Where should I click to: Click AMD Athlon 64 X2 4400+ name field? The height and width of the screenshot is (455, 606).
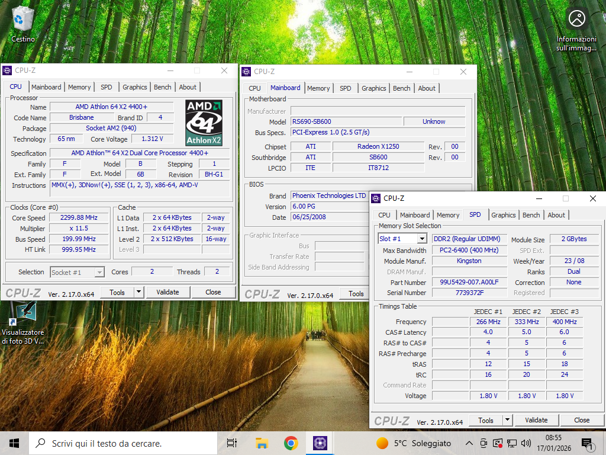(111, 107)
